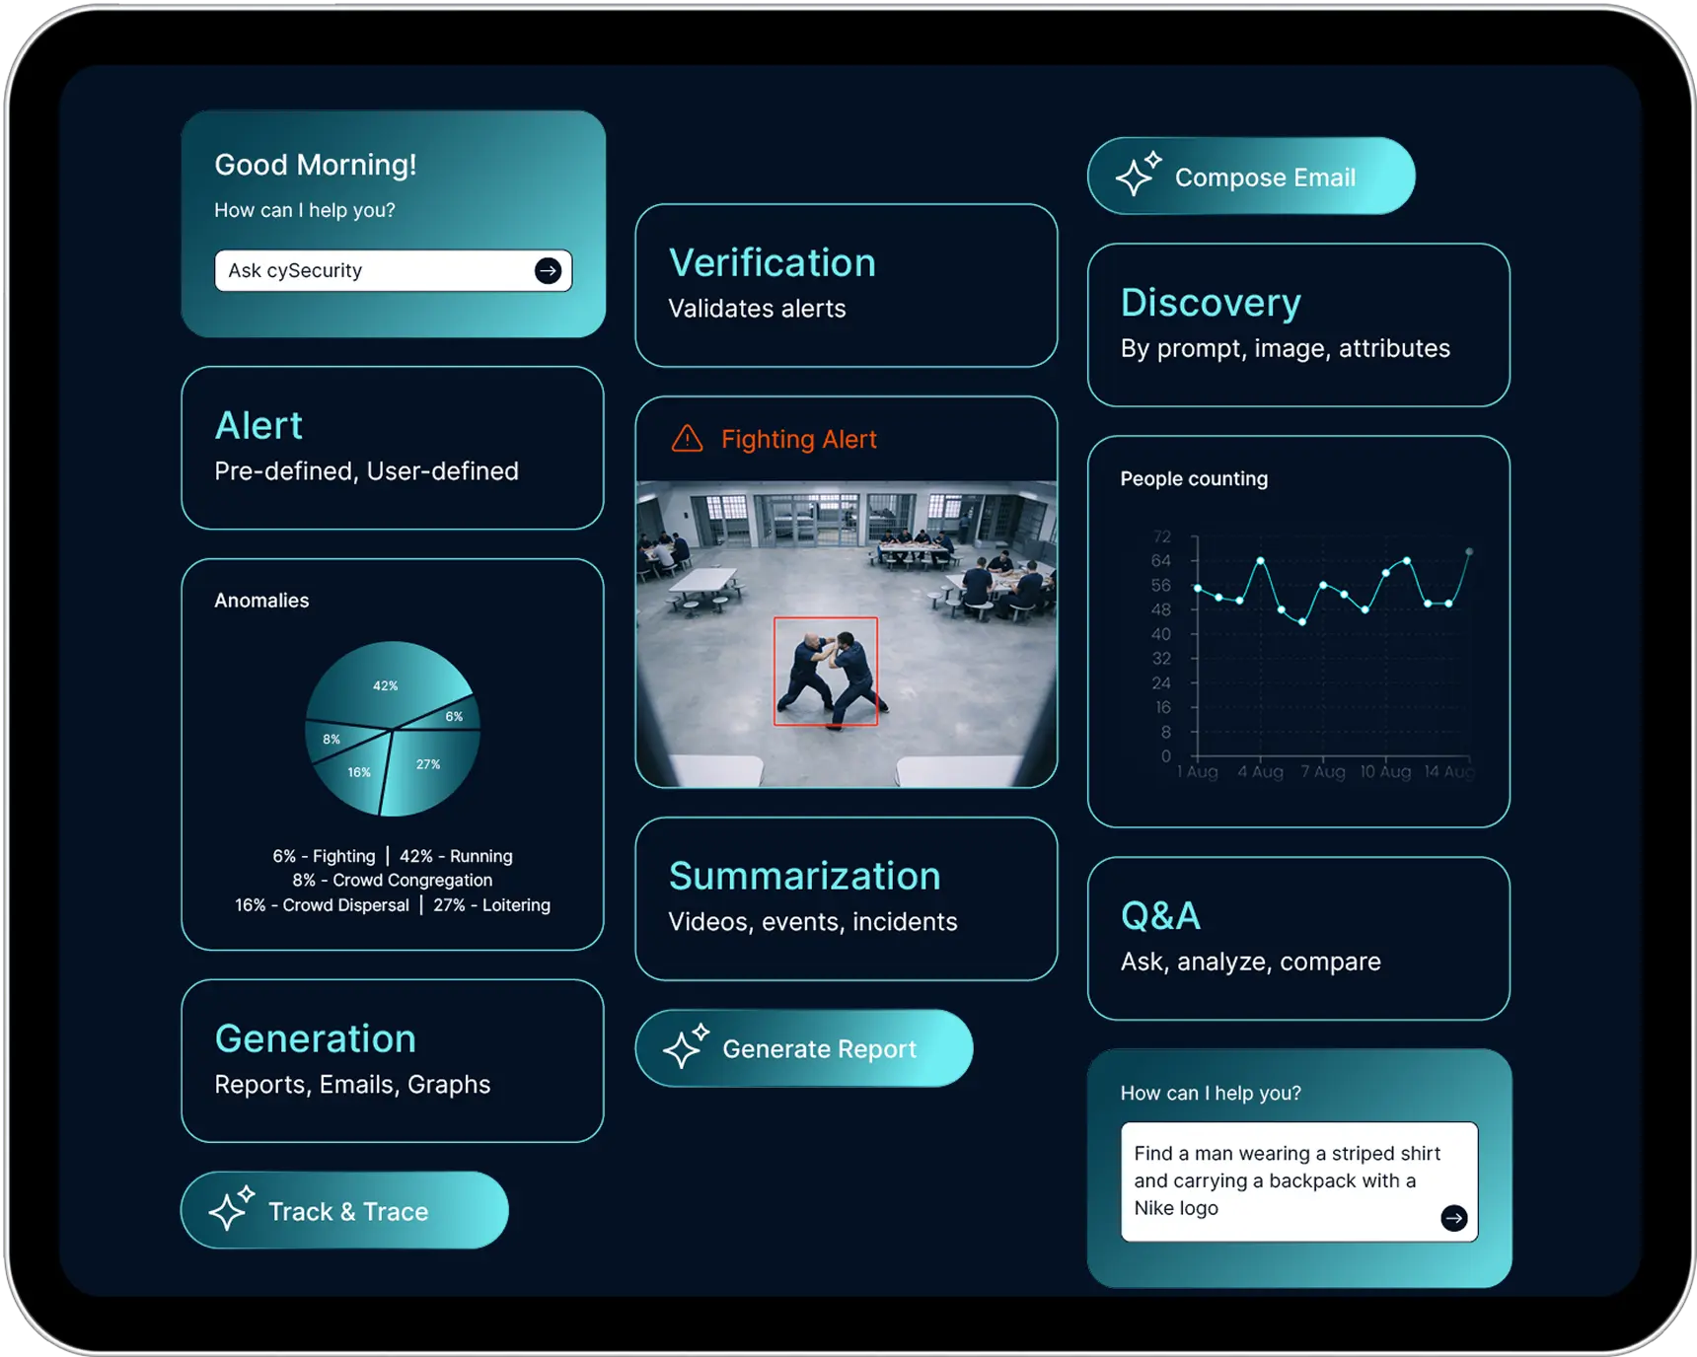This screenshot has width=1697, height=1357.
Task: Submit the Ask cySecurity arrow icon
Action: (x=548, y=270)
